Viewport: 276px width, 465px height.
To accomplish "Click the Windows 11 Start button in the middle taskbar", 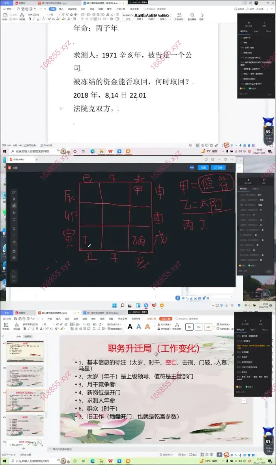I will point(115,305).
